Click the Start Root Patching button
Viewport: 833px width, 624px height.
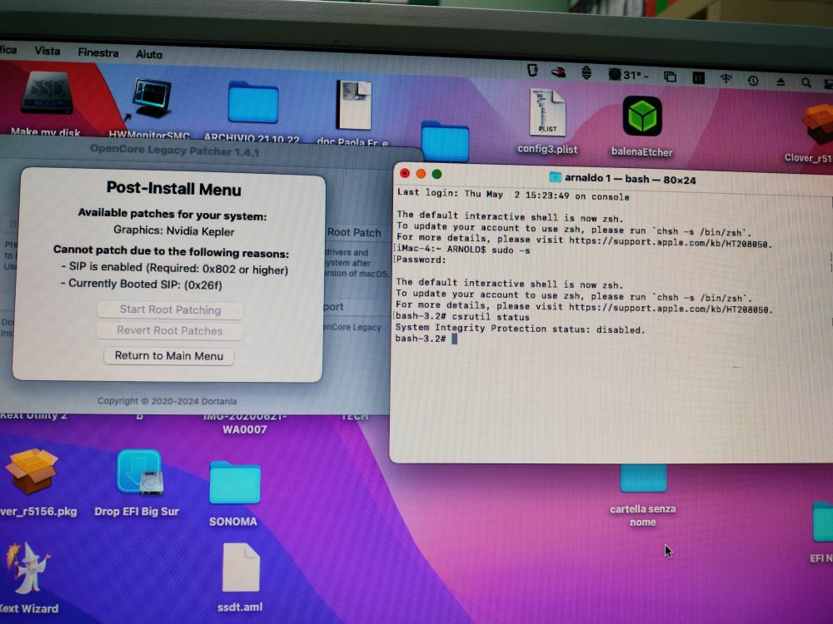point(170,310)
